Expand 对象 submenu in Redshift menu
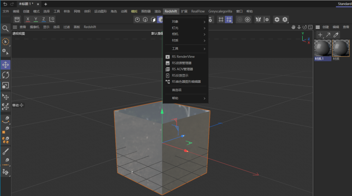 coord(185,22)
